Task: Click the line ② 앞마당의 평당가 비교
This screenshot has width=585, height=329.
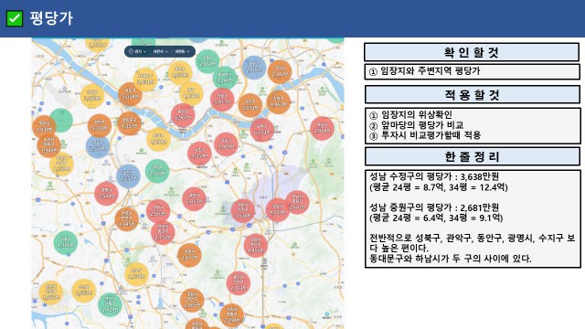Action: point(417,125)
